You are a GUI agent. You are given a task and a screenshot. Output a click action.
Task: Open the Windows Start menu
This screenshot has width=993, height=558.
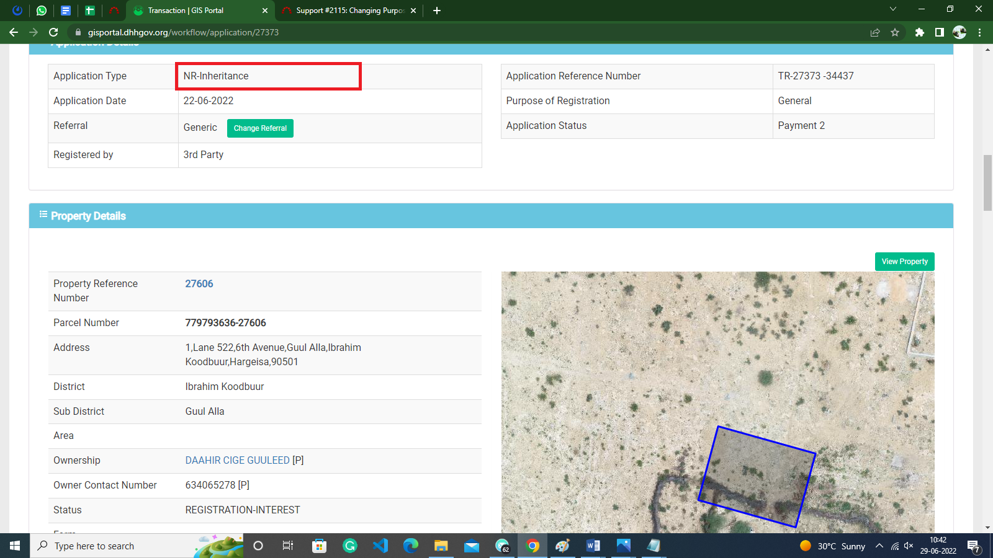15,546
